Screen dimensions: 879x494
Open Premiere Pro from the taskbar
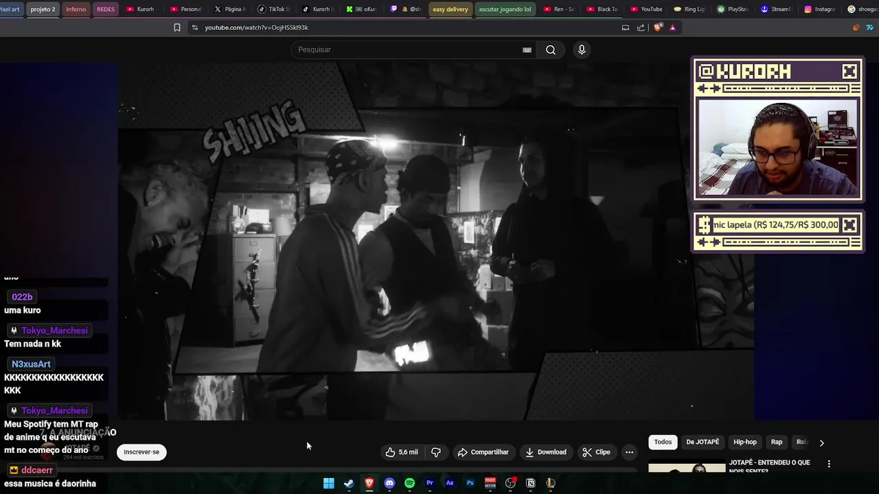430,483
